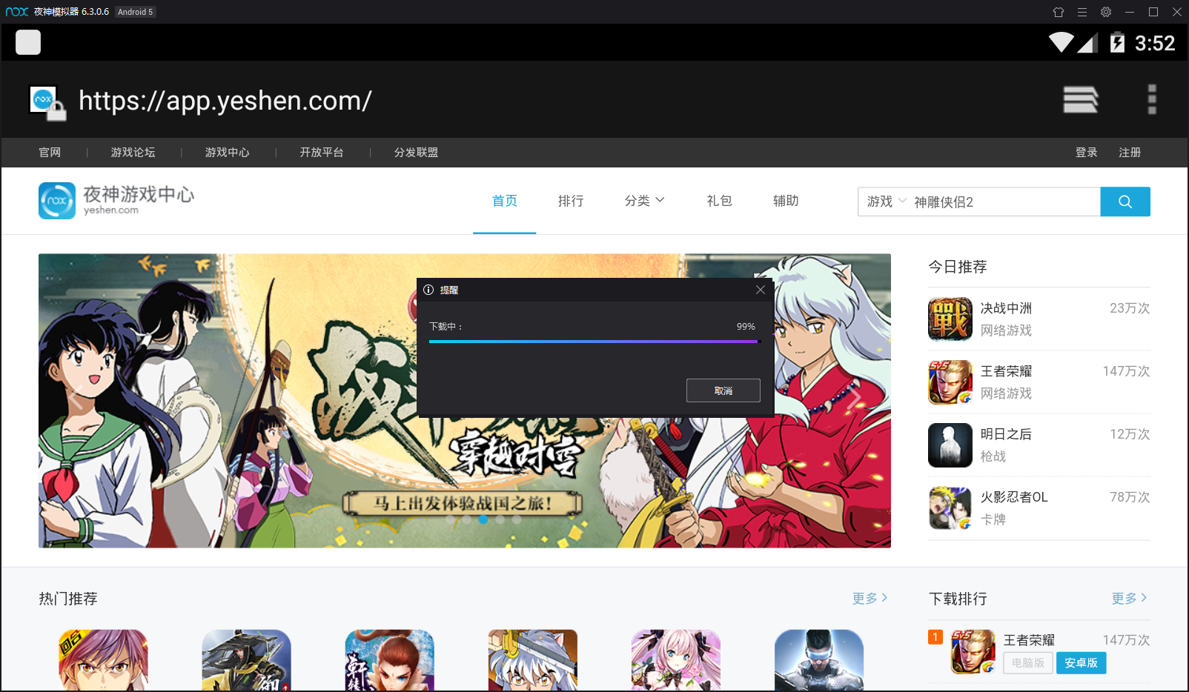Open the Nox title bar hamburger menu

click(1082, 12)
